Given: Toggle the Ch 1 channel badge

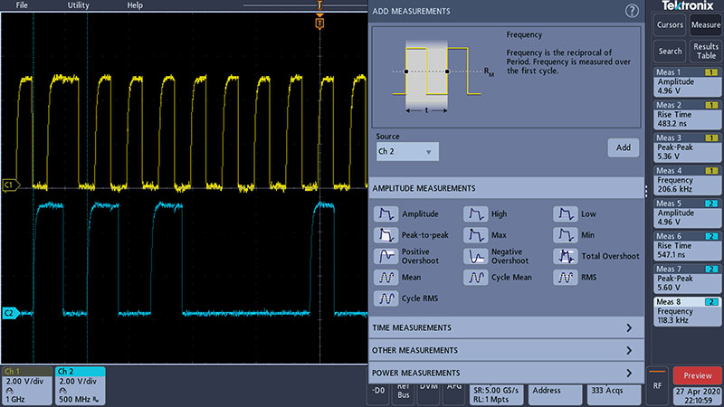Looking at the screenshot, I should 26,385.
